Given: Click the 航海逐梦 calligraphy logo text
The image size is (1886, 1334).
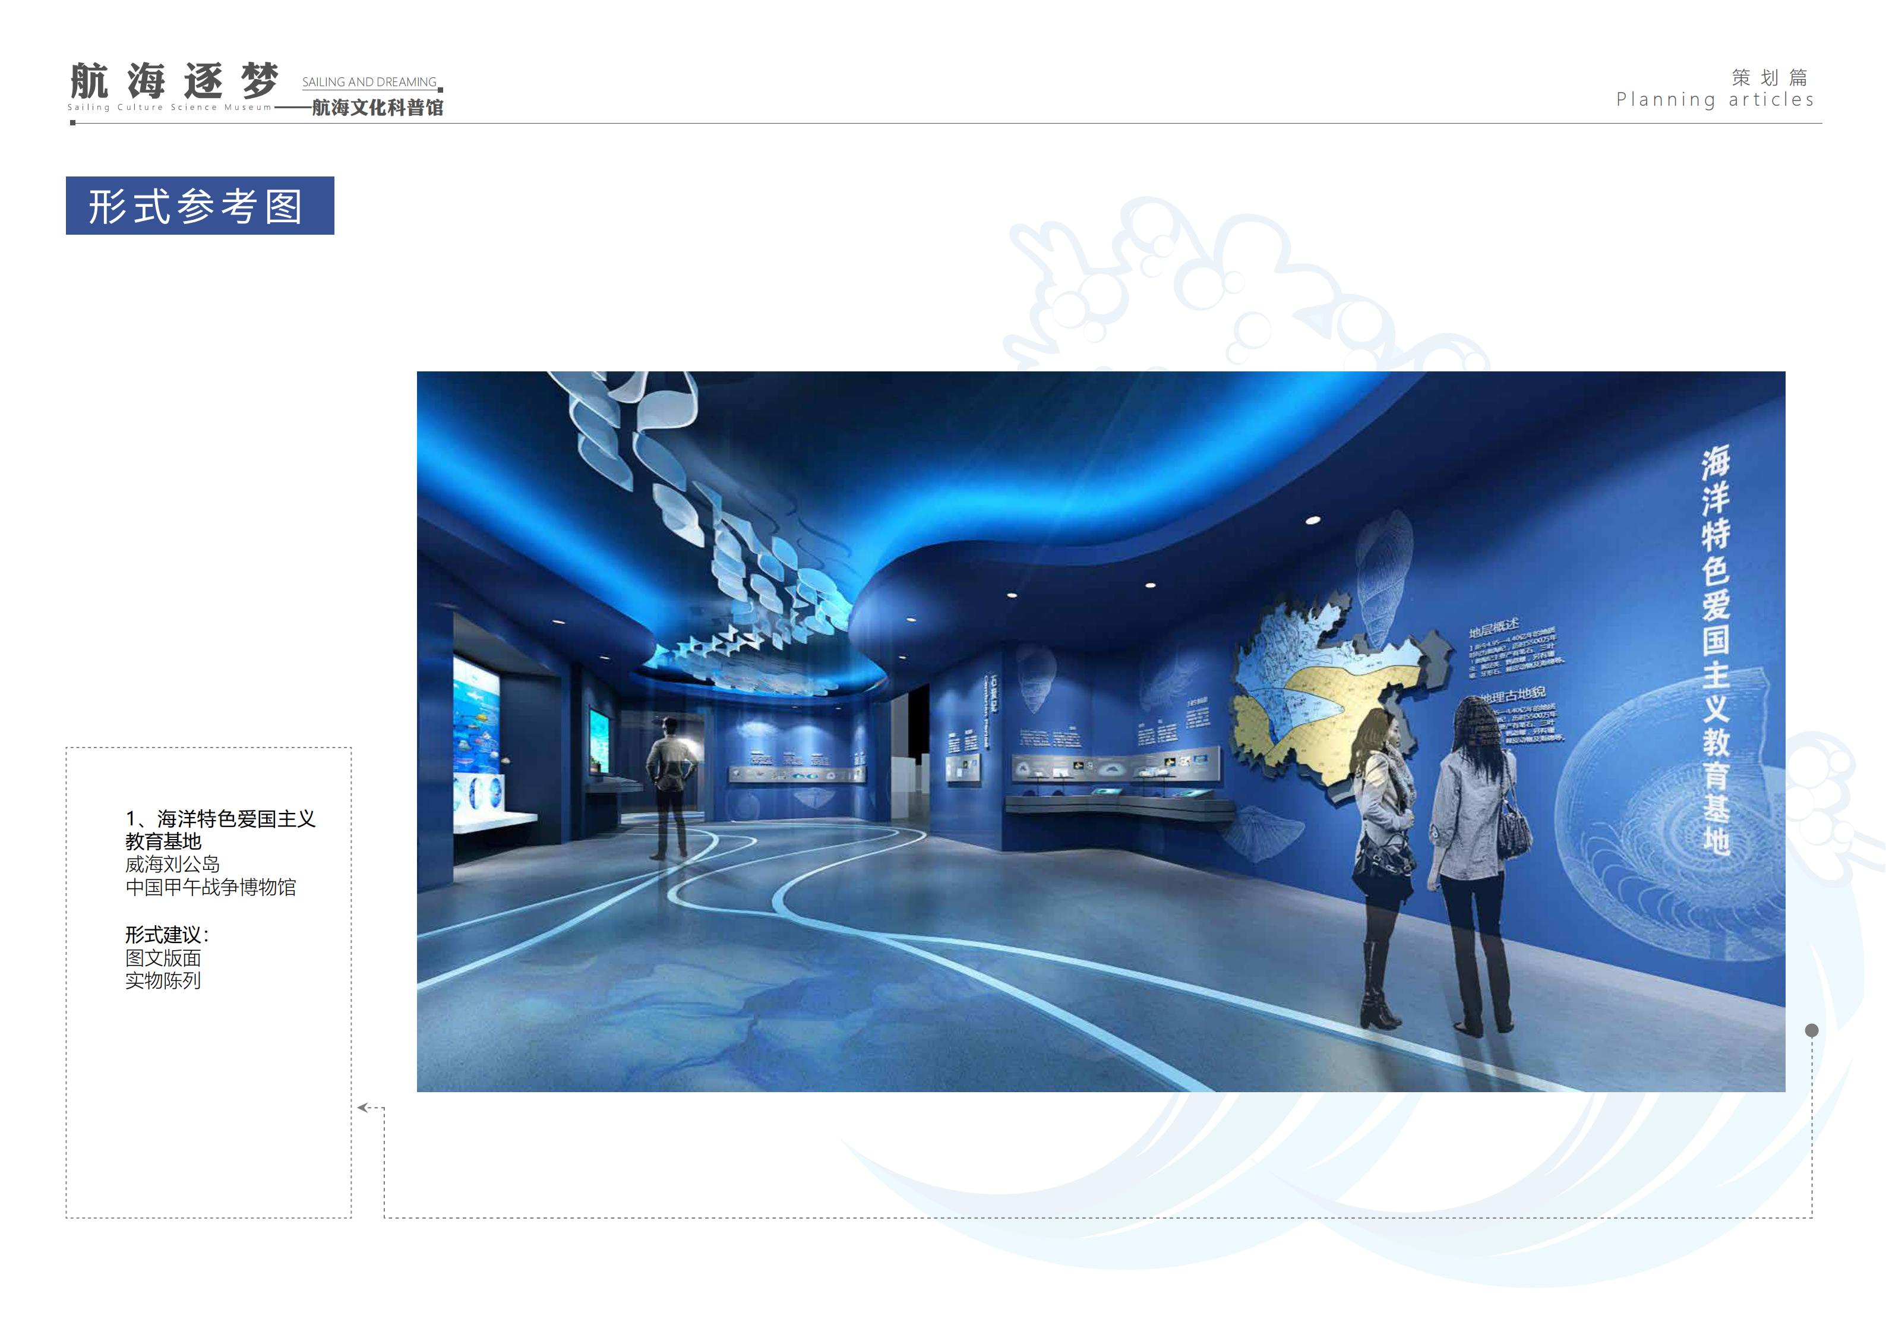Looking at the screenshot, I should point(174,80).
